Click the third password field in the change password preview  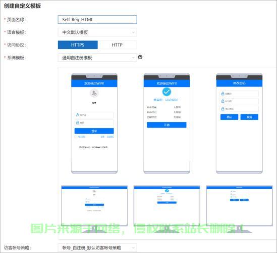[x=239, y=109]
